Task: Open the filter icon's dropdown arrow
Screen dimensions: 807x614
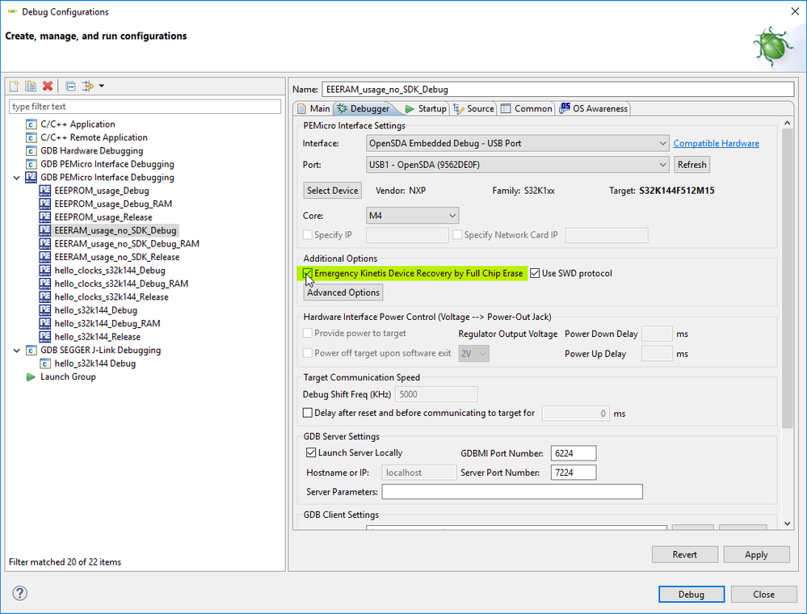Action: [x=102, y=86]
